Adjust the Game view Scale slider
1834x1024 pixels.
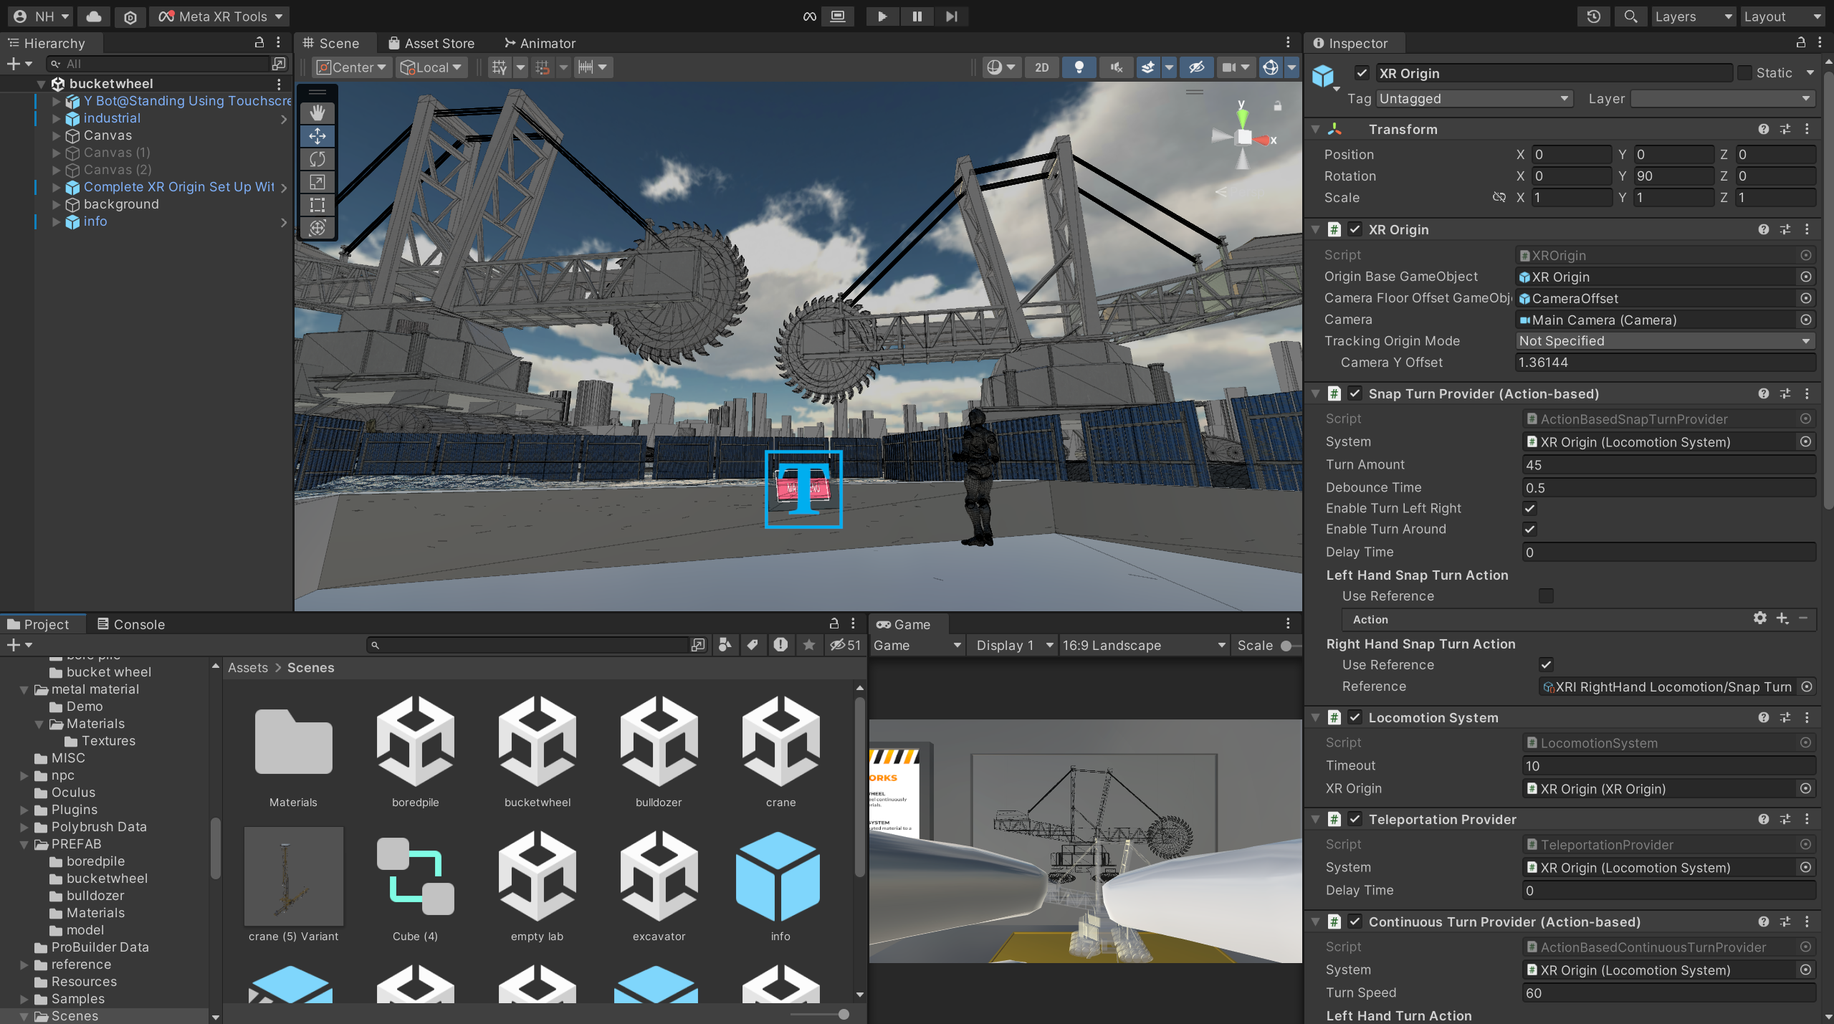tap(1287, 646)
